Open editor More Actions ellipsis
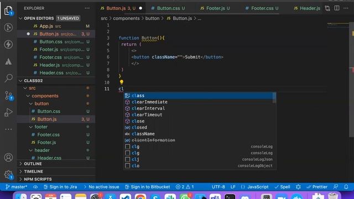This screenshot has width=354, height=199. (x=346, y=8)
